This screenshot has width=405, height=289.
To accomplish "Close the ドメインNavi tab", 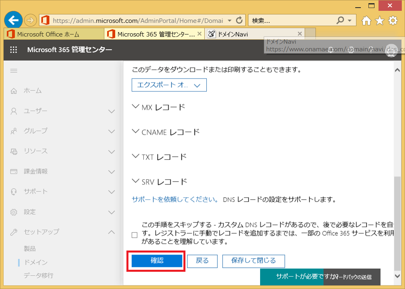I will pos(299,34).
